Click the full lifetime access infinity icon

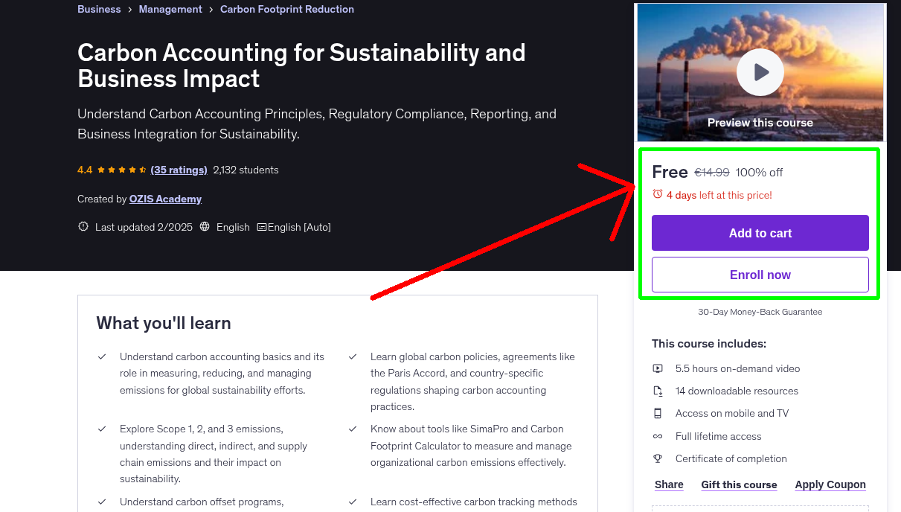click(658, 436)
